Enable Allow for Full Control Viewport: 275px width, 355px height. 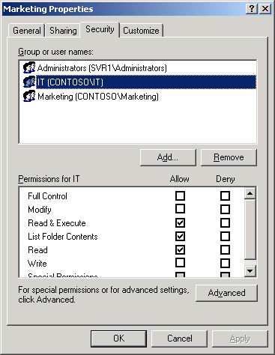point(180,195)
